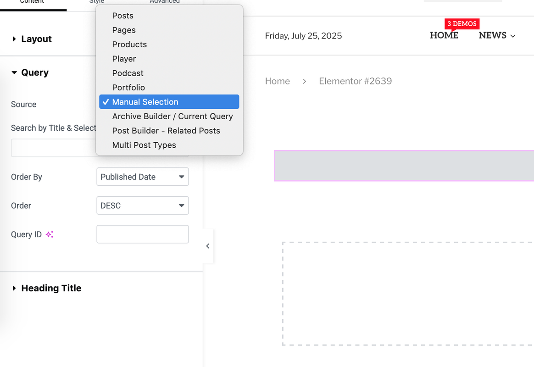This screenshot has height=367, width=534.
Task: Choose Posts from the source dropdown list
Action: point(169,16)
